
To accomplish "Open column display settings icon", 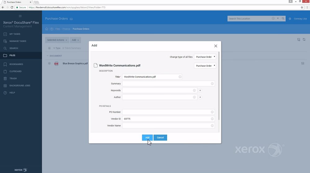I will (x=299, y=40).
